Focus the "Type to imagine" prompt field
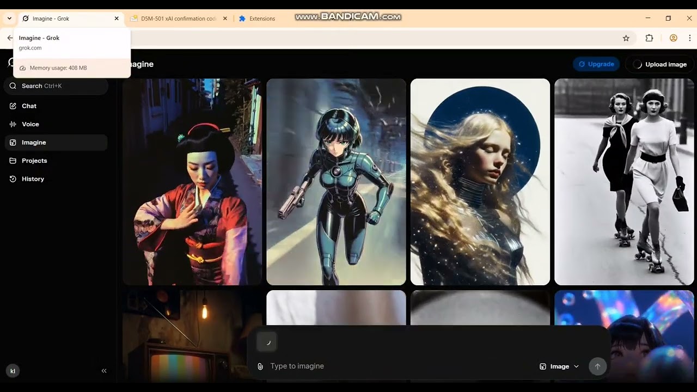Viewport: 697px width, 392px height. pyautogui.click(x=400, y=366)
